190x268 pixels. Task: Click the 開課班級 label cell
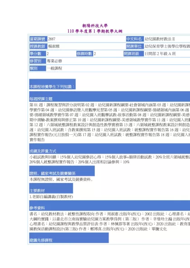coord(133,54)
